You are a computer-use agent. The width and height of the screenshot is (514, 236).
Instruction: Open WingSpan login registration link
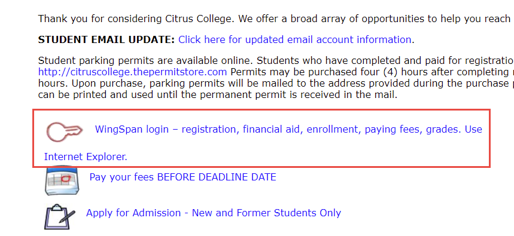point(288,130)
